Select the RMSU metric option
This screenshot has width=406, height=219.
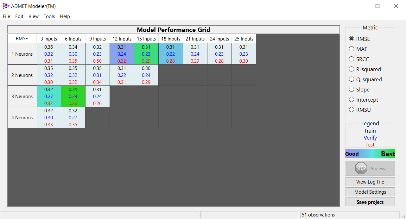tap(352, 110)
